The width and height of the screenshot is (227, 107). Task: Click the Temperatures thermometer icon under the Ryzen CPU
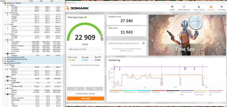coord(7,13)
